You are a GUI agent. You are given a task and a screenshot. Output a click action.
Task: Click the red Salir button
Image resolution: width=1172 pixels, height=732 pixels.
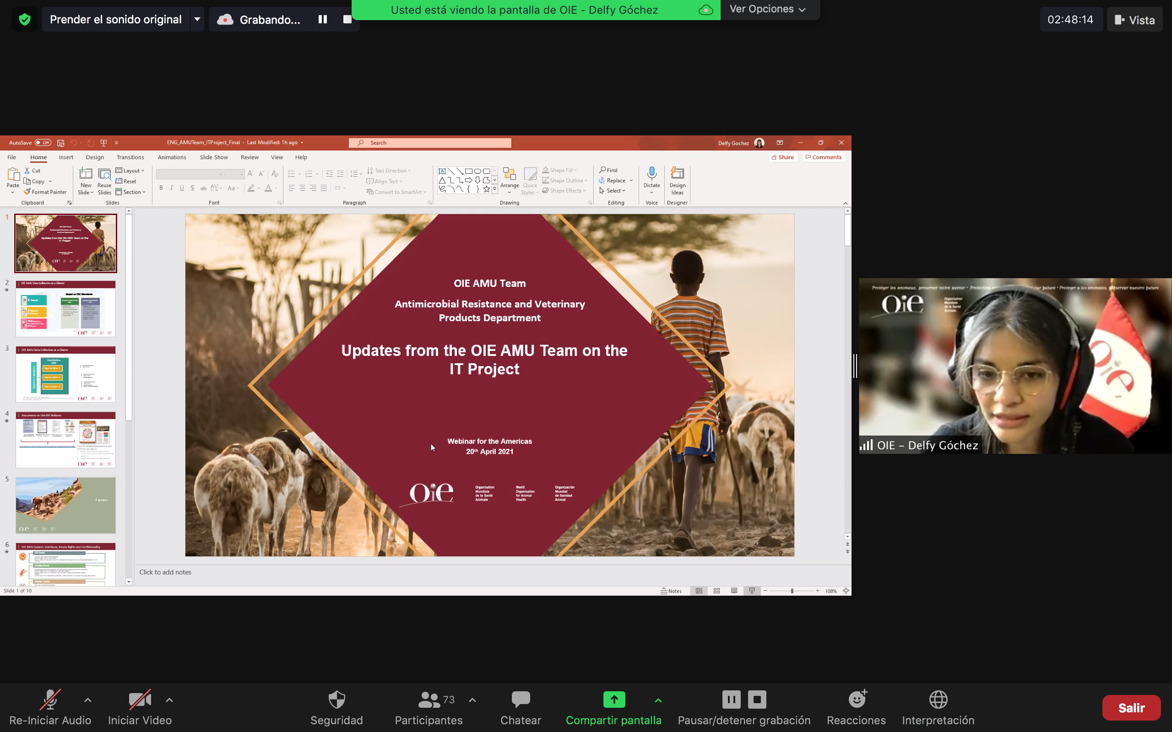click(1131, 708)
